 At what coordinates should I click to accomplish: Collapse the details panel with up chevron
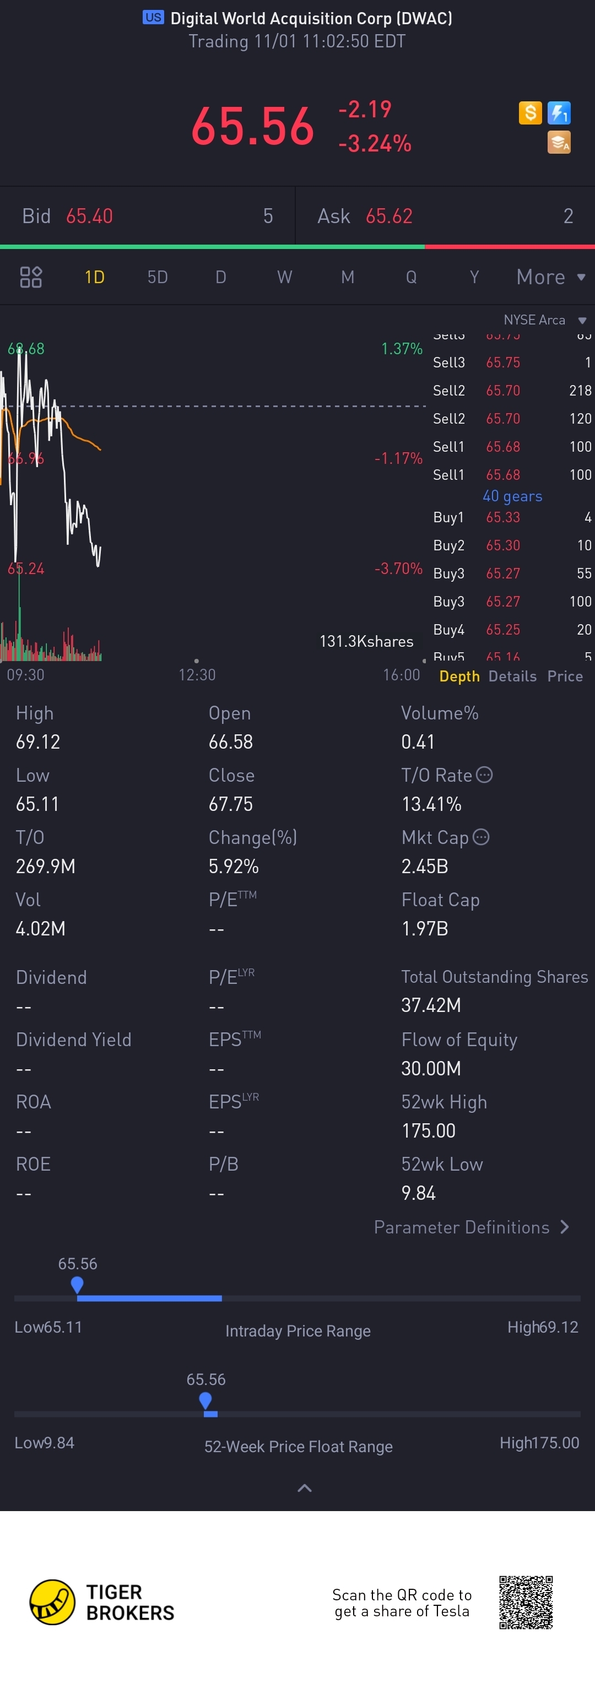click(x=305, y=1487)
